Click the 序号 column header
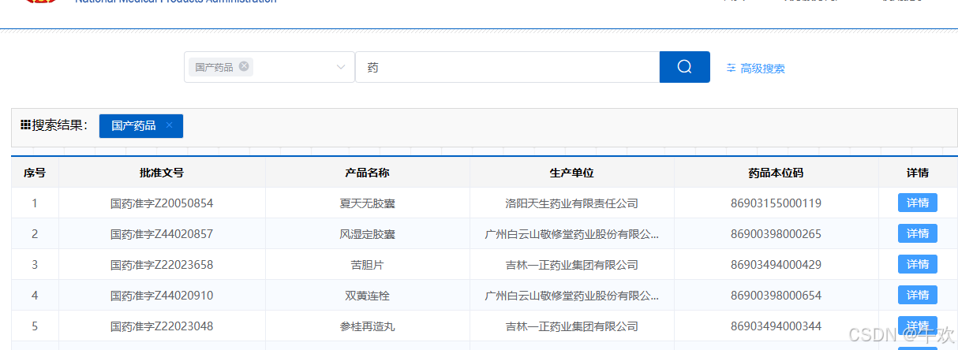The image size is (958, 350). (35, 173)
